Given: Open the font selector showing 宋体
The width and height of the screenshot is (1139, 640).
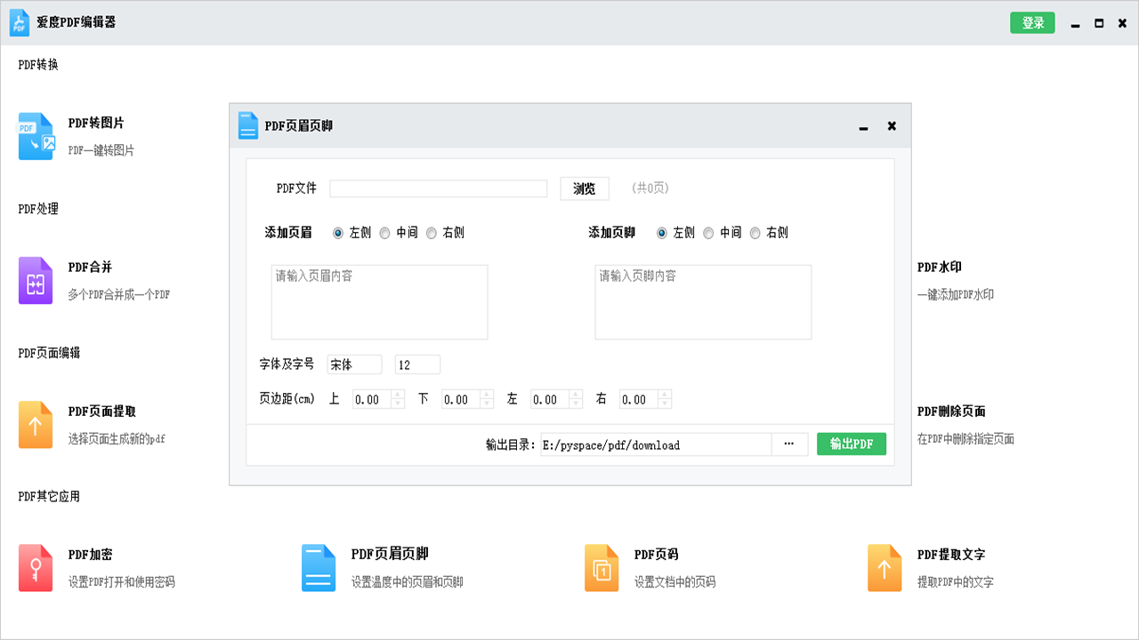Looking at the screenshot, I should click(354, 364).
